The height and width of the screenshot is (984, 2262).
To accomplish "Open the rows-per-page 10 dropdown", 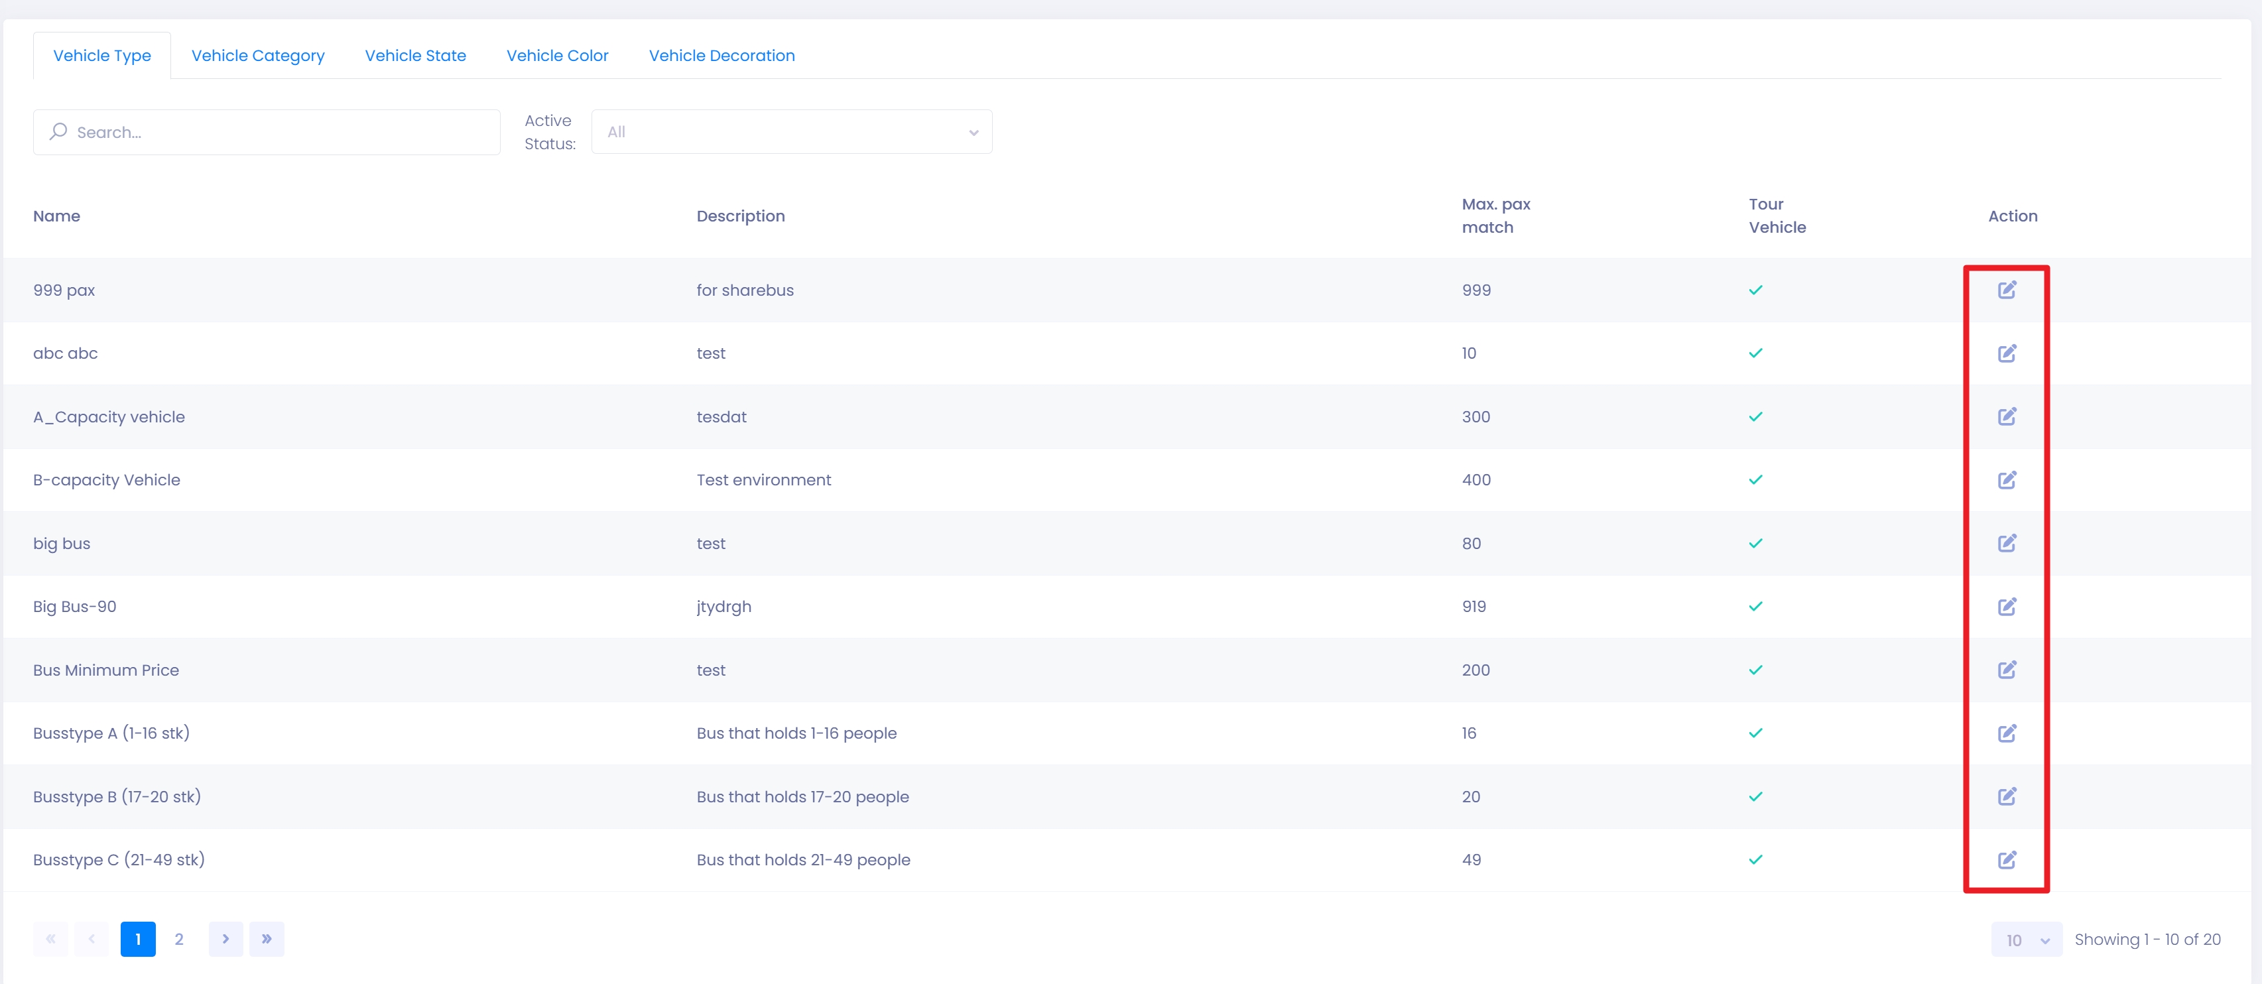I will (2026, 939).
